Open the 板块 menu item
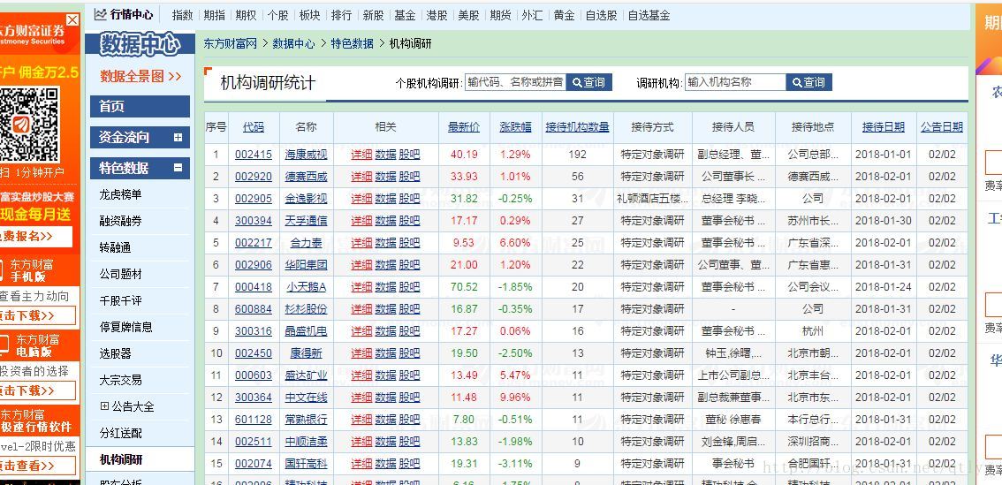The width and height of the screenshot is (1002, 485). click(x=310, y=15)
